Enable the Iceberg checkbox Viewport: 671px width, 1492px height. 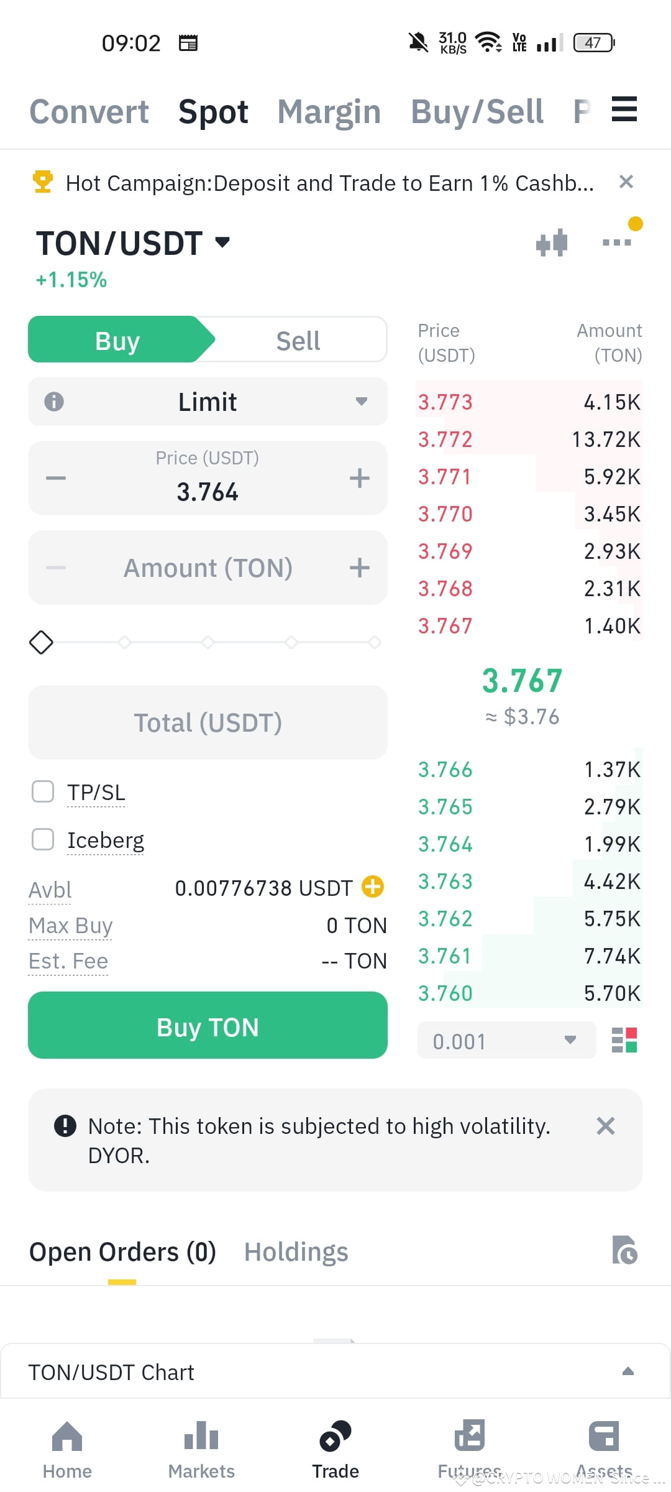tap(43, 839)
